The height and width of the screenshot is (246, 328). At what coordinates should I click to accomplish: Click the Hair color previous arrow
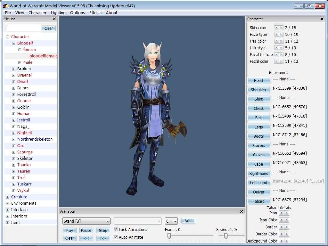pyautogui.click(x=276, y=41)
